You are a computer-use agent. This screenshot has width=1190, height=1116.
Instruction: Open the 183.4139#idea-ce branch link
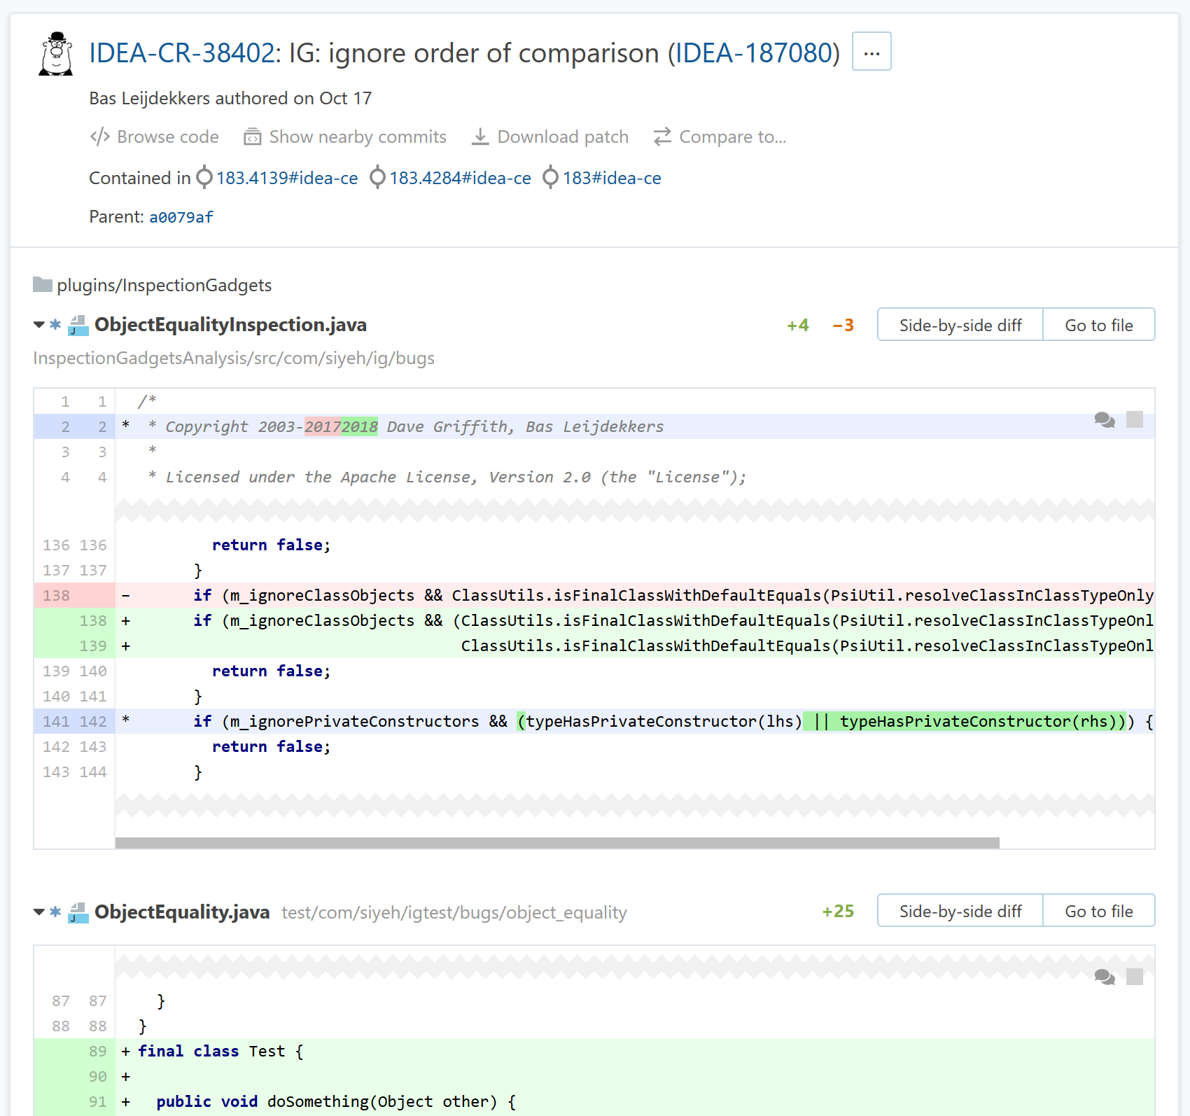[286, 179]
